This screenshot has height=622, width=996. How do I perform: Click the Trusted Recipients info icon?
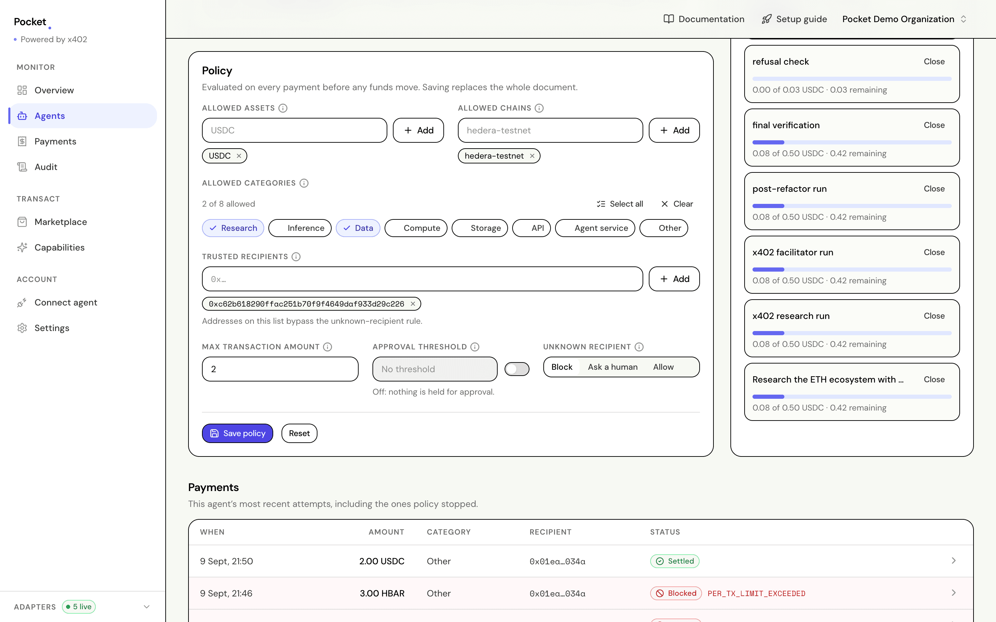(x=296, y=257)
